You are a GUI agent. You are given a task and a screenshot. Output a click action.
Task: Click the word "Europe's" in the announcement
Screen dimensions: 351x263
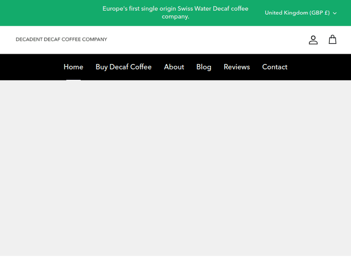click(115, 9)
